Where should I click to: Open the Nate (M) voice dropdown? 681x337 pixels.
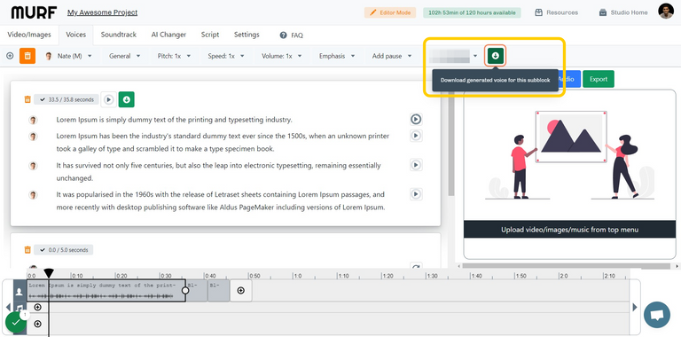tap(68, 56)
